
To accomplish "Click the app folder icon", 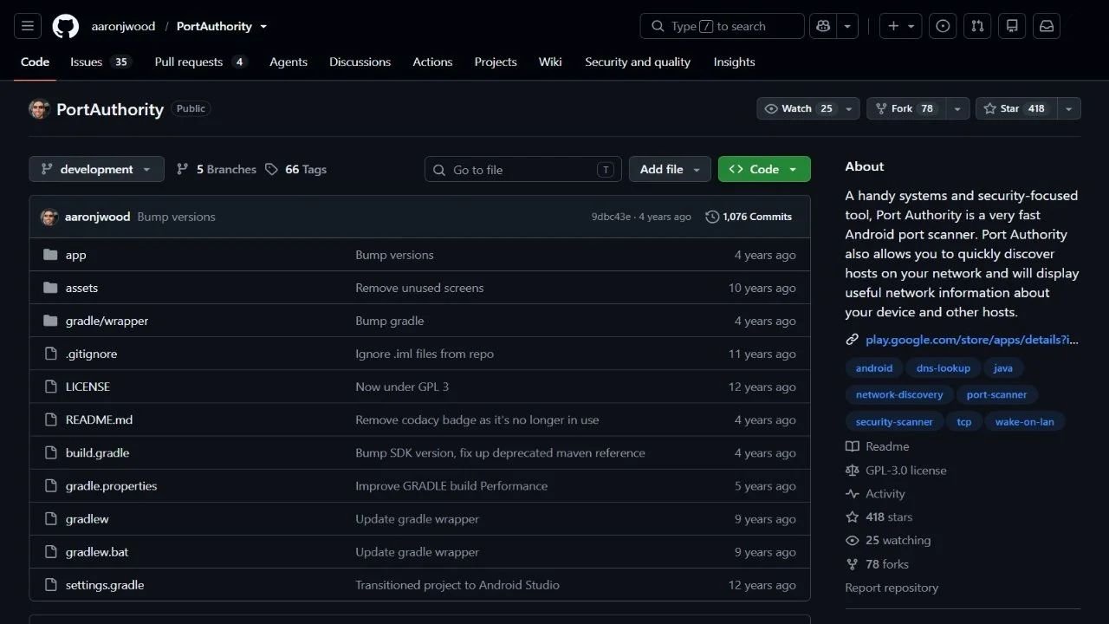I will (50, 255).
